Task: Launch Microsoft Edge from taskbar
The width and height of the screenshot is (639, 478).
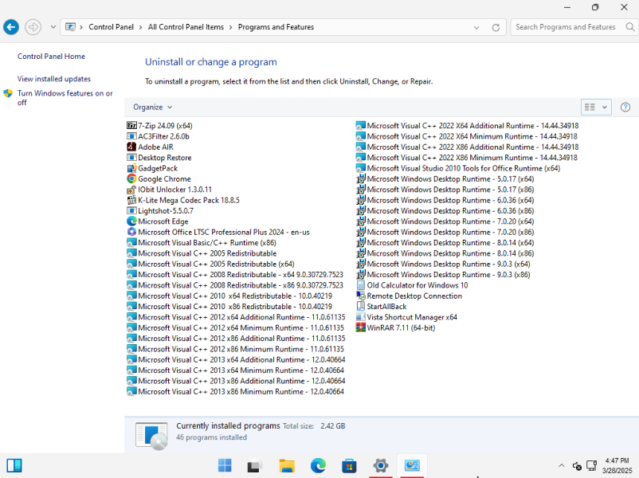Action: tap(318, 465)
